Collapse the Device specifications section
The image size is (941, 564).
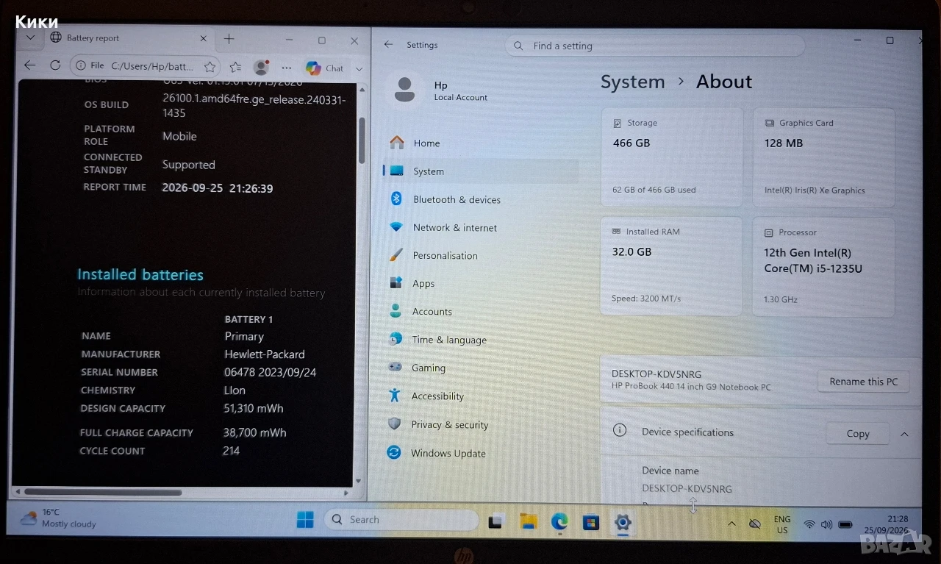click(905, 434)
